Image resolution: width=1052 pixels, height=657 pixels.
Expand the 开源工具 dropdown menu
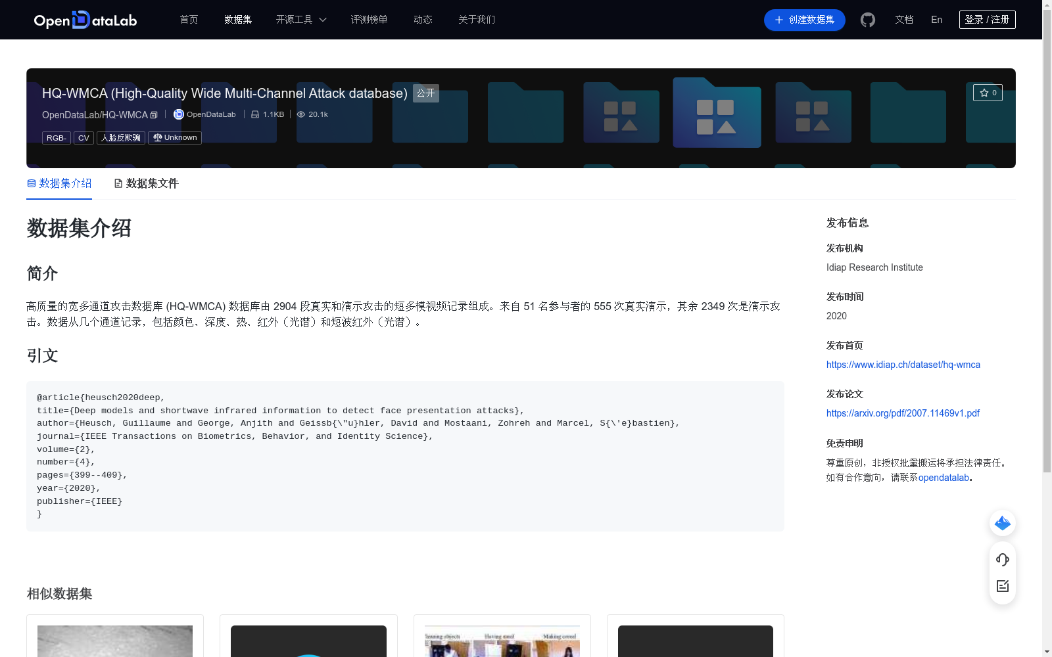click(x=301, y=20)
